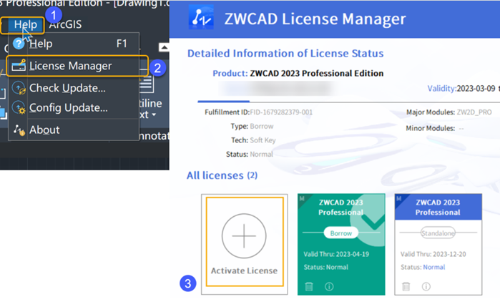
Task: Choose Check Update... menu entry
Action: (74, 88)
